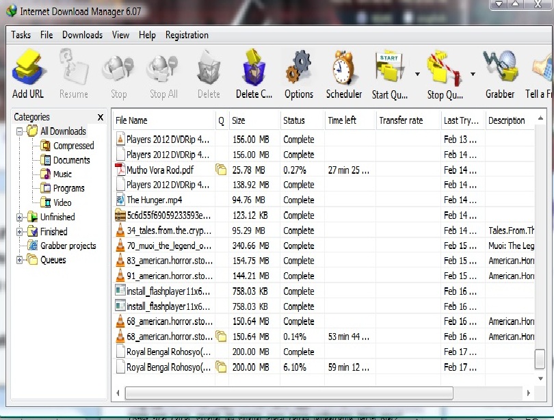Click the Start Queue toolbar icon

[389, 68]
